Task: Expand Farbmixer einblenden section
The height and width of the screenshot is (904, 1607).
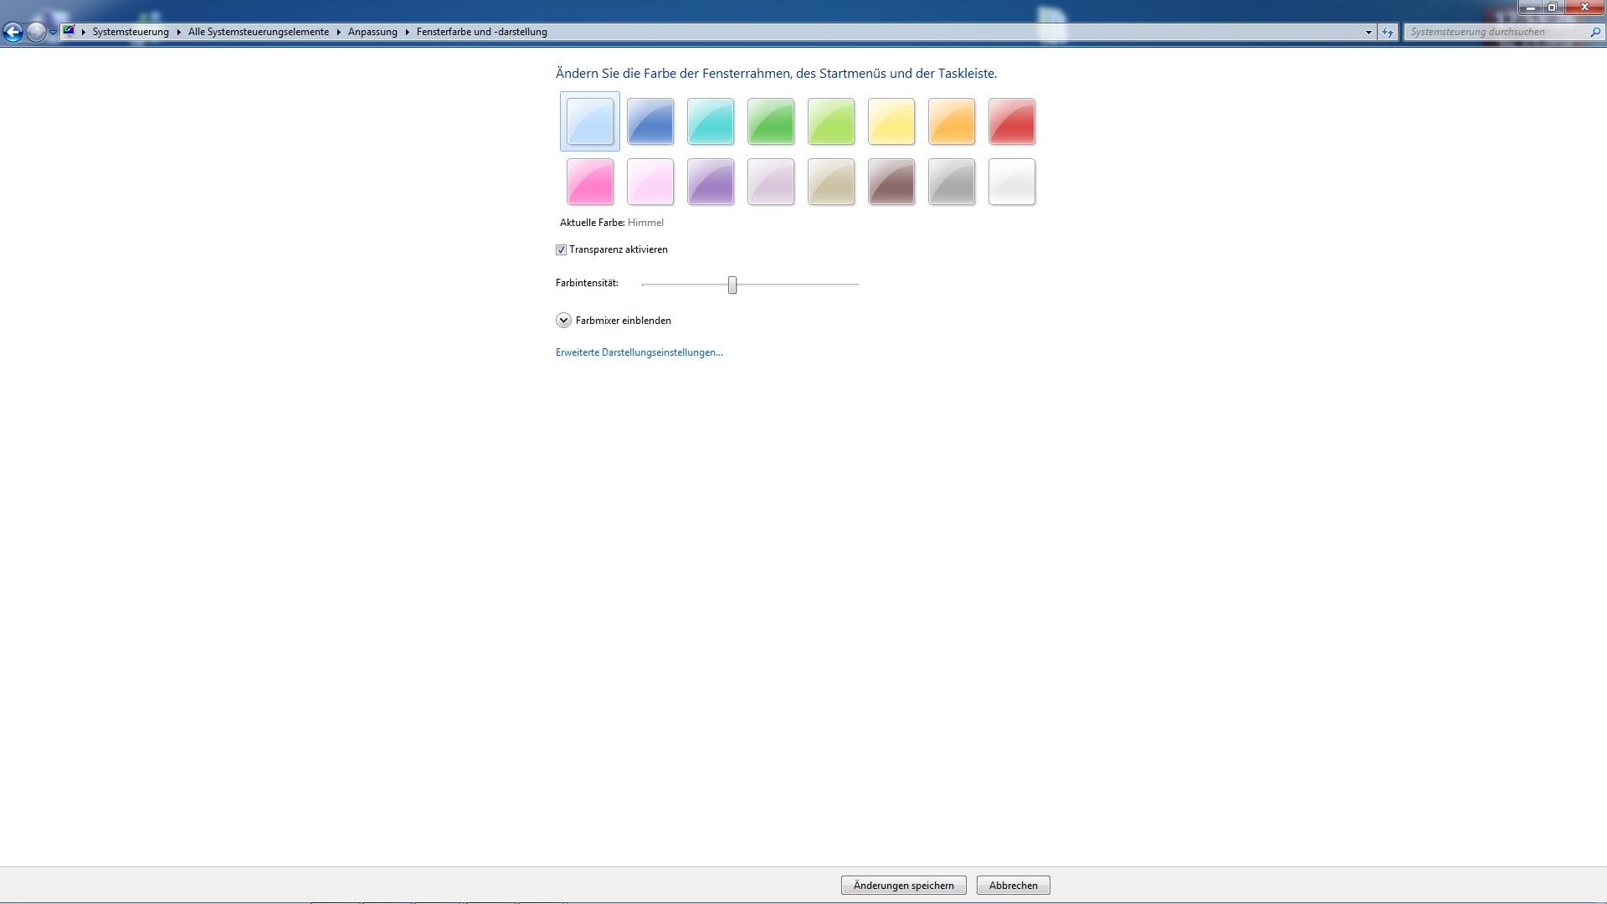Action: pos(563,321)
